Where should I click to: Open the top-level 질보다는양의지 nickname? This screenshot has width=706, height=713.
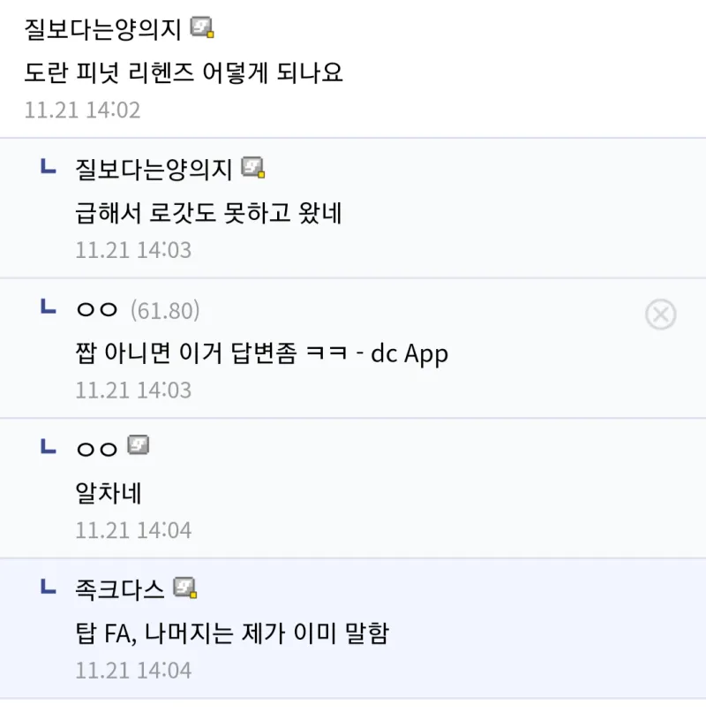point(103,29)
